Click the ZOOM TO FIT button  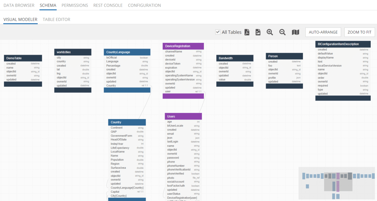[x=359, y=32]
